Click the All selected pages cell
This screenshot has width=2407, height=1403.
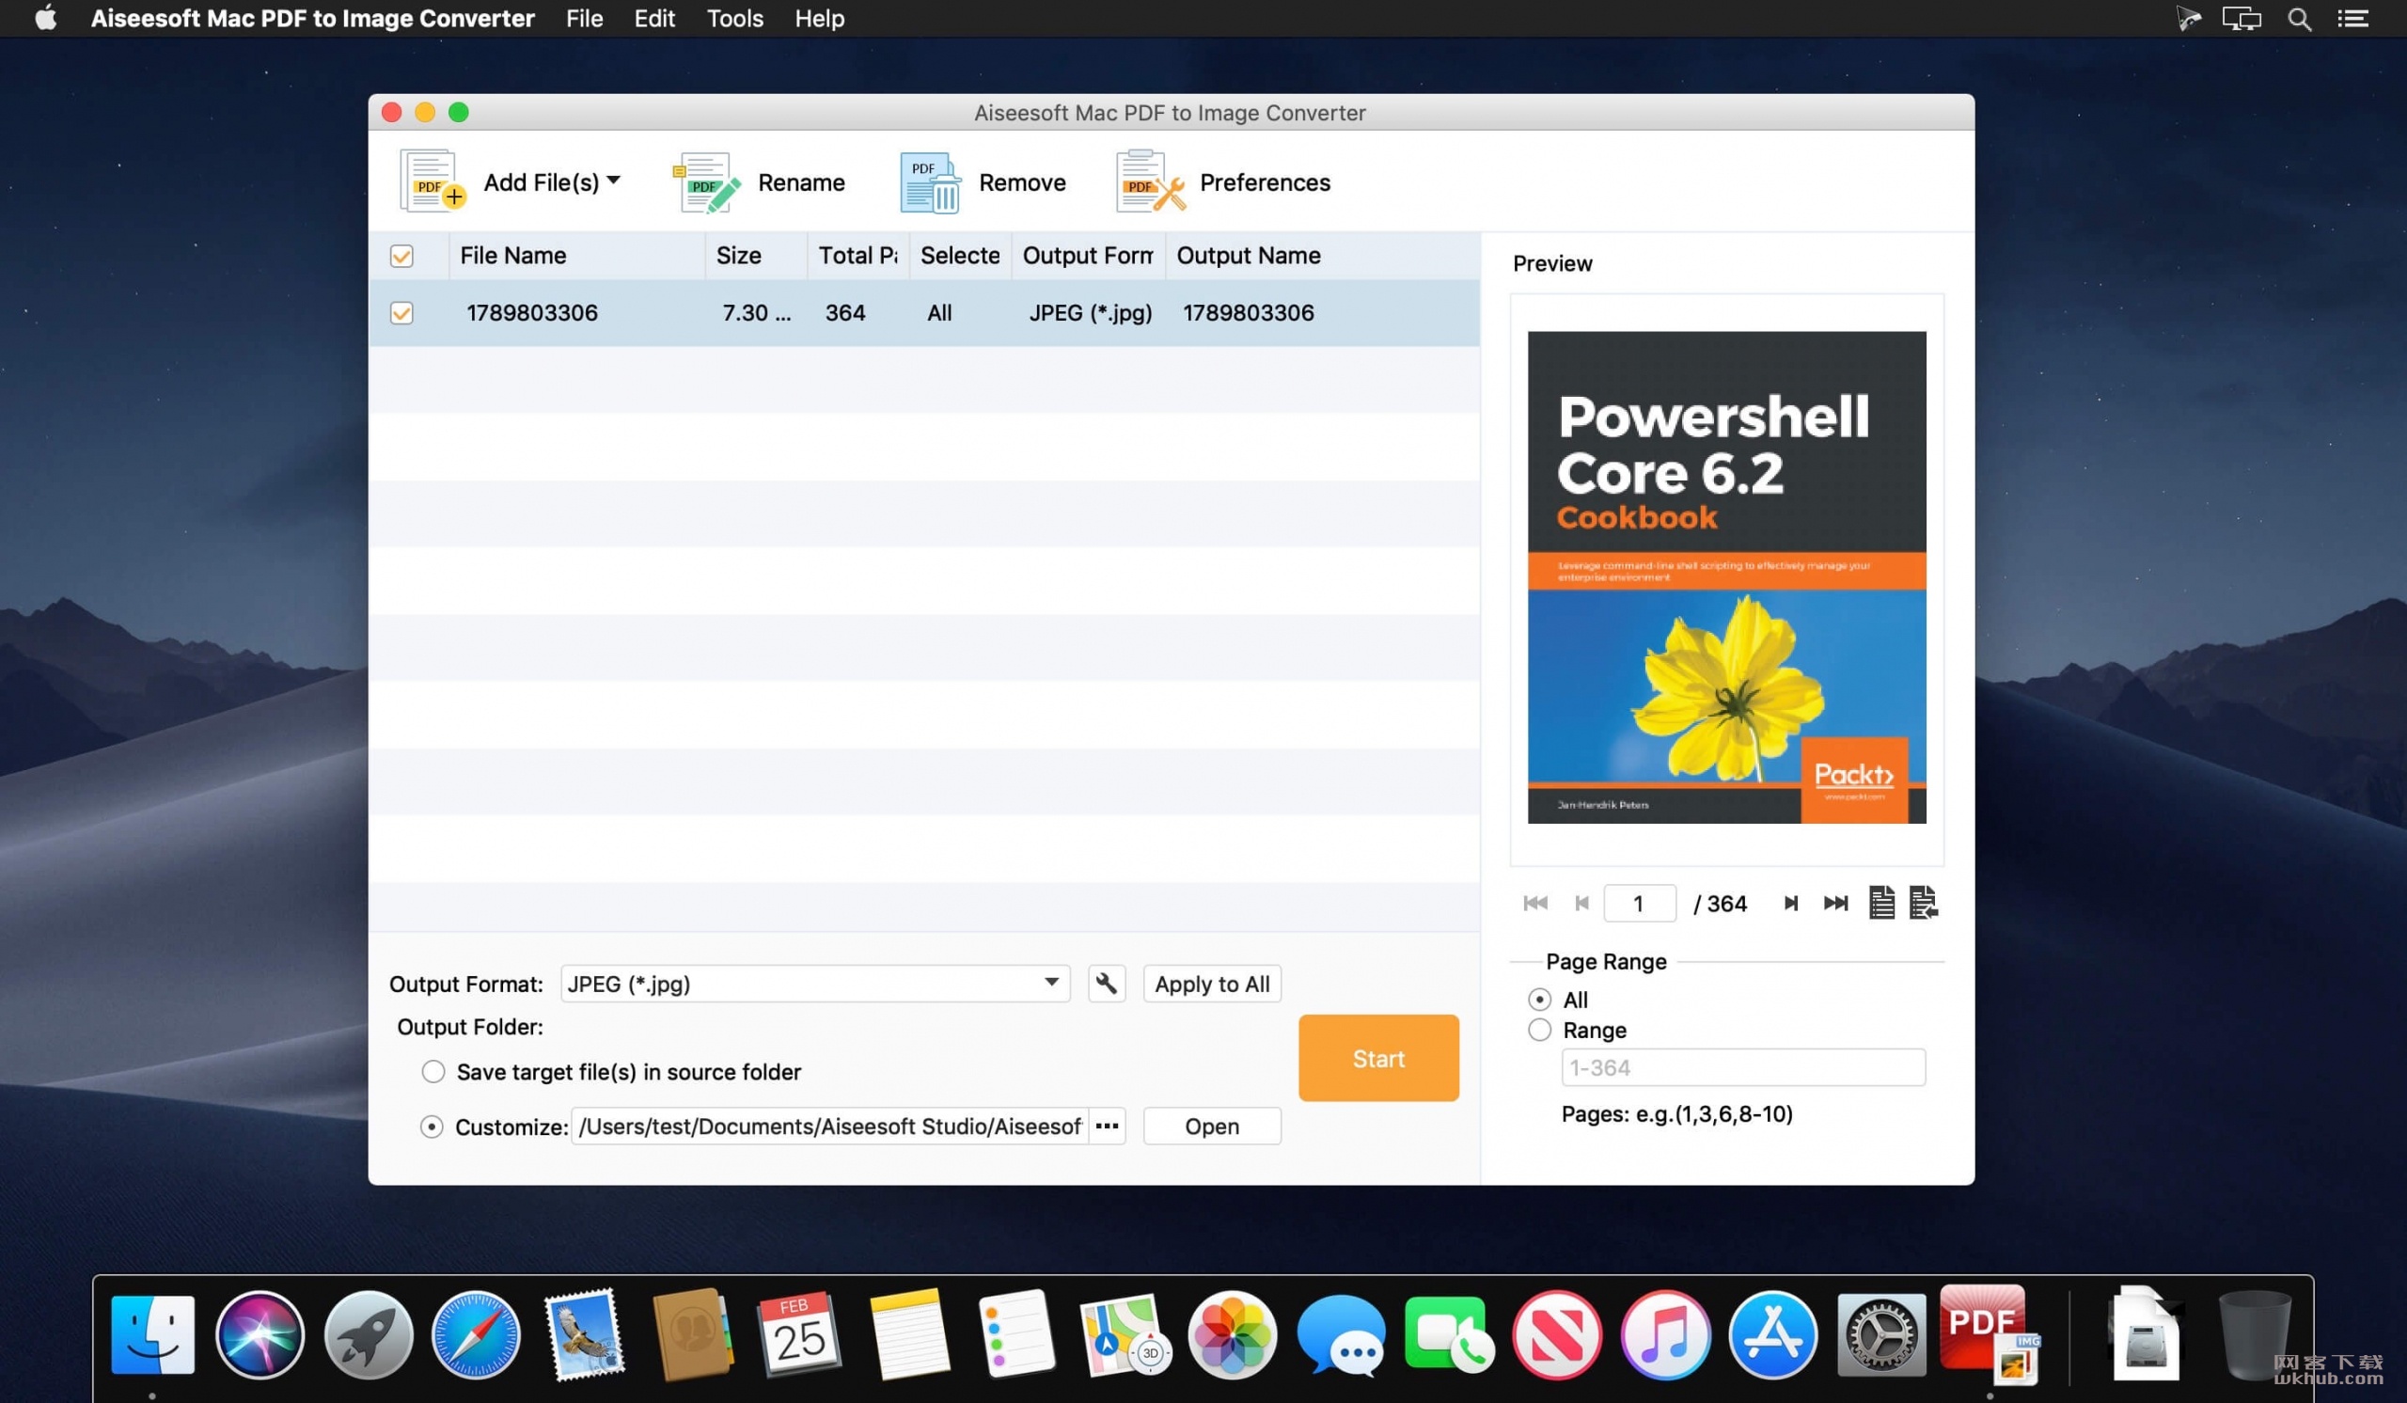tap(939, 312)
